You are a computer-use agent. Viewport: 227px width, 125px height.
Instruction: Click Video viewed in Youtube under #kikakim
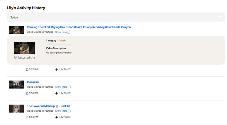[x=40, y=87]
